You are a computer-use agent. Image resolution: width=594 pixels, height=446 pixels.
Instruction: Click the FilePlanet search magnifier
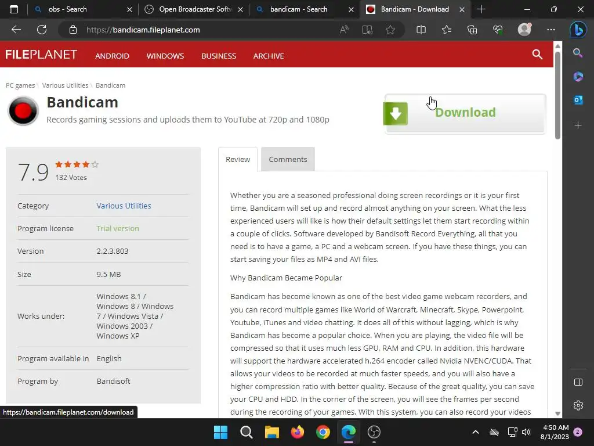(x=537, y=54)
